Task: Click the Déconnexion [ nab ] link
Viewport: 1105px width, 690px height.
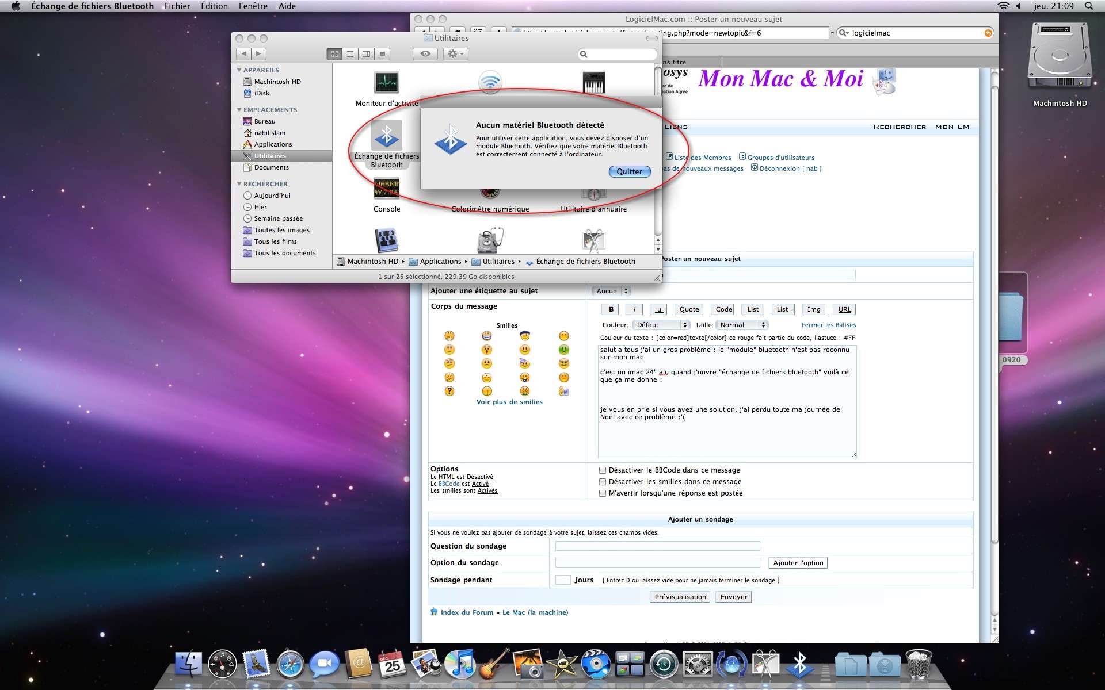Action: (790, 168)
